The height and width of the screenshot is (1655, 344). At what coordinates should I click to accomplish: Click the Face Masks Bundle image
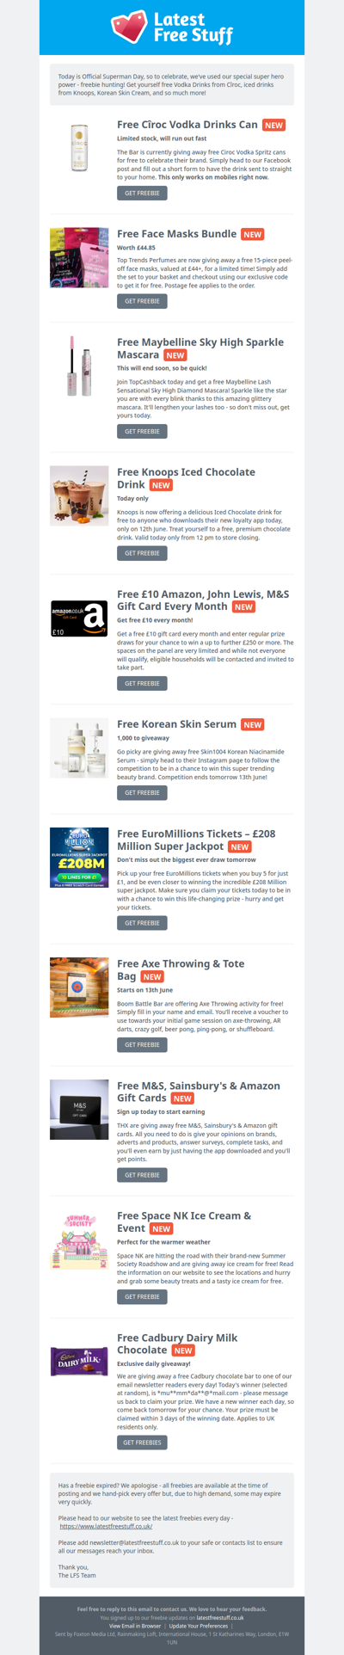(79, 257)
